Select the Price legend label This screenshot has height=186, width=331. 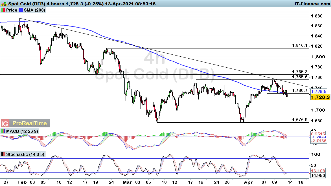[12, 10]
